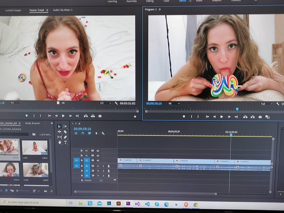Select the Selection arrow tool
The image size is (284, 213).
click(x=59, y=127)
